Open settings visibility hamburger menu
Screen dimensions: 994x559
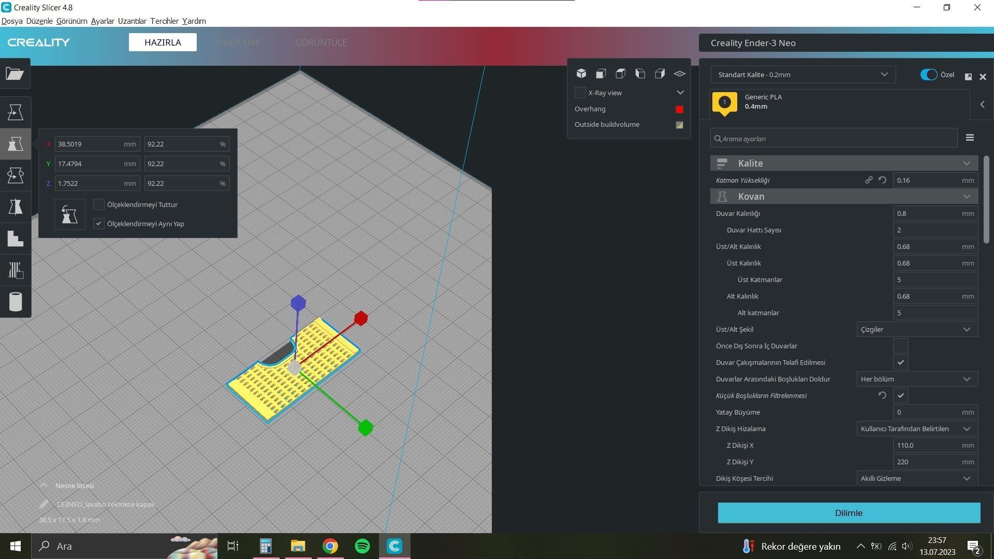pyautogui.click(x=970, y=138)
